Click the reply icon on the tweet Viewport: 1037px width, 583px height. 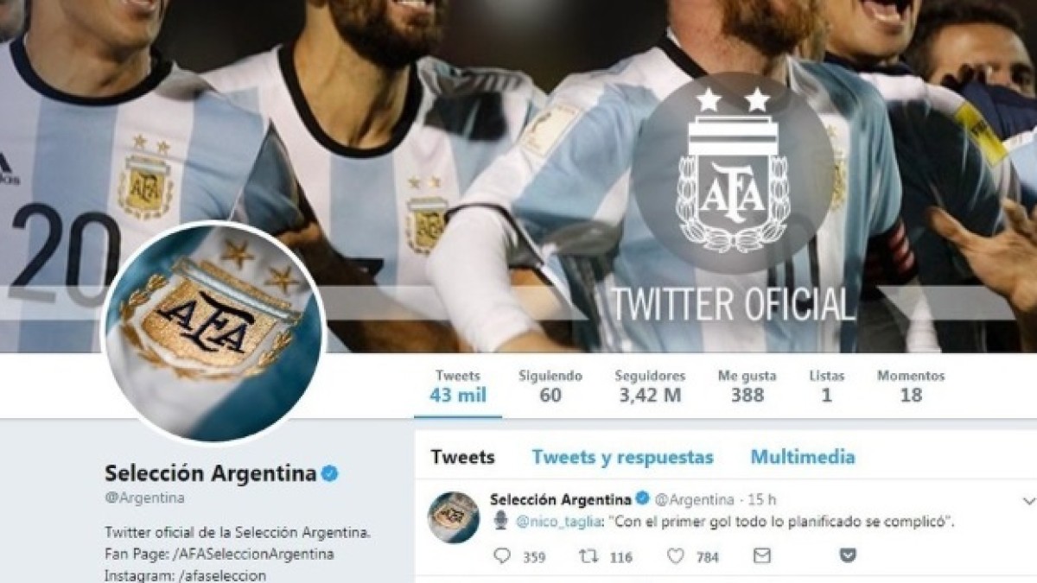[x=502, y=556]
